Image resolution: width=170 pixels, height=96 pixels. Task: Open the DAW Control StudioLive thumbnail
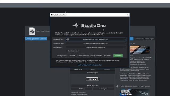135,92
